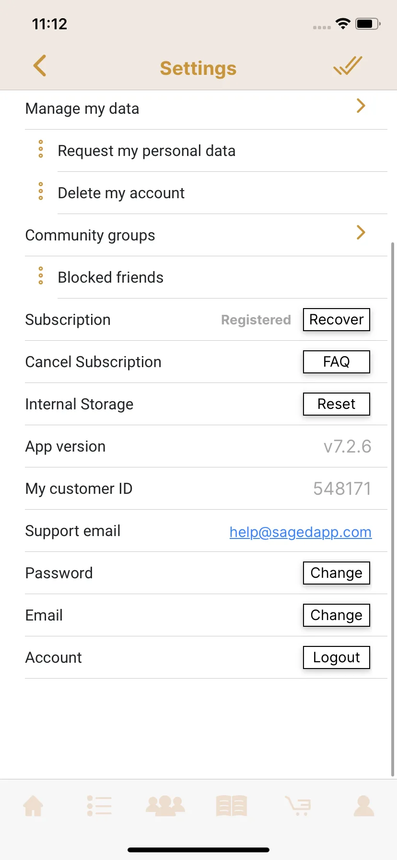Screen dimensions: 397x860
Task: Click the FAQ button
Action: (337, 362)
